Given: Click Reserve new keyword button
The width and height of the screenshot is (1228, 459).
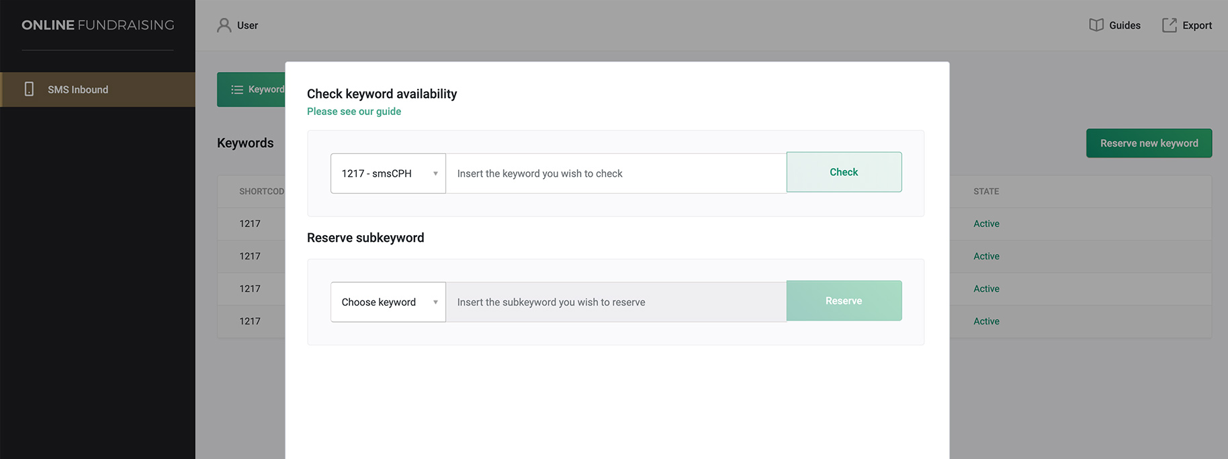Looking at the screenshot, I should click(1149, 143).
